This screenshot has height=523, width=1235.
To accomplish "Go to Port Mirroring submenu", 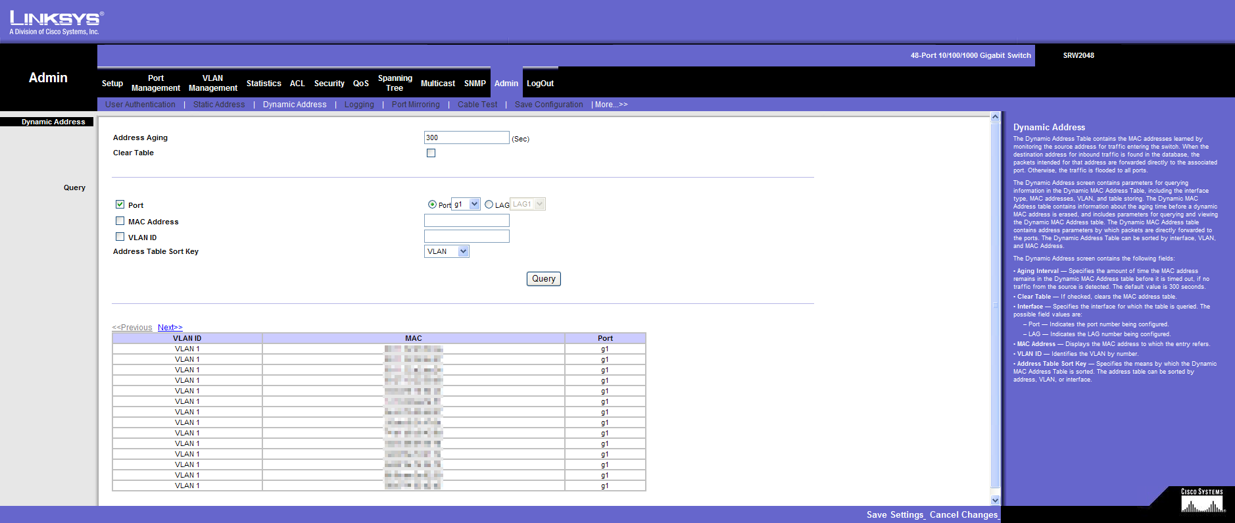I will 416,105.
